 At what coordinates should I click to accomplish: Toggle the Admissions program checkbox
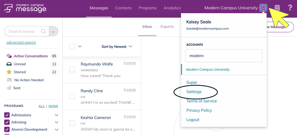click(x=7, y=115)
